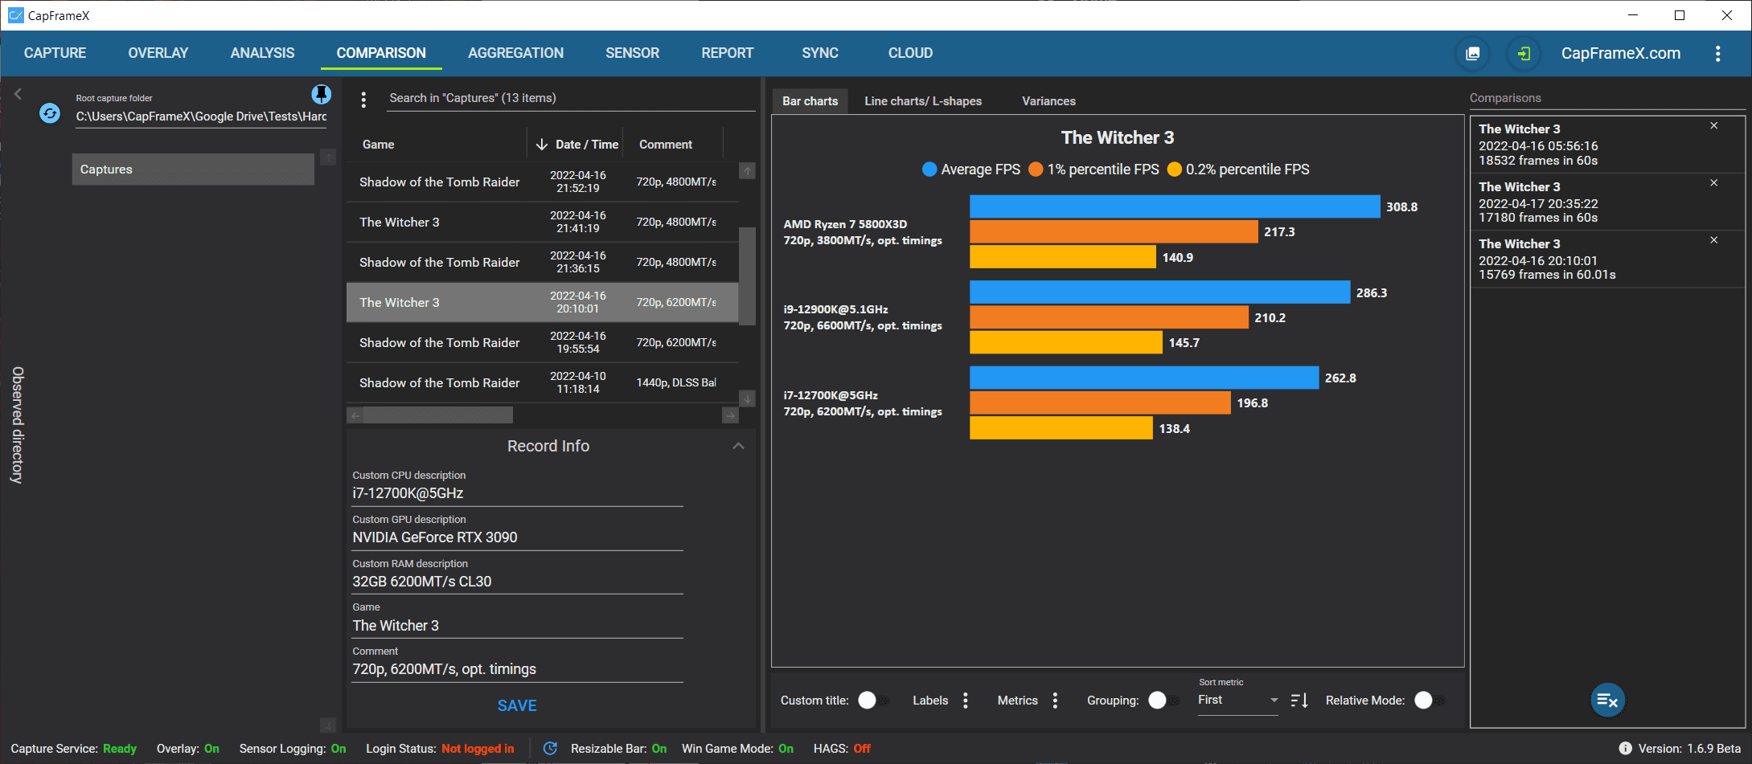Open the REPORT tab
Image resolution: width=1752 pixels, height=764 pixels.
point(727,53)
